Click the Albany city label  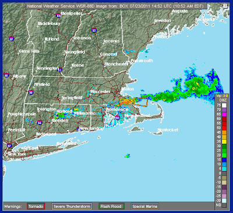coord(19,76)
